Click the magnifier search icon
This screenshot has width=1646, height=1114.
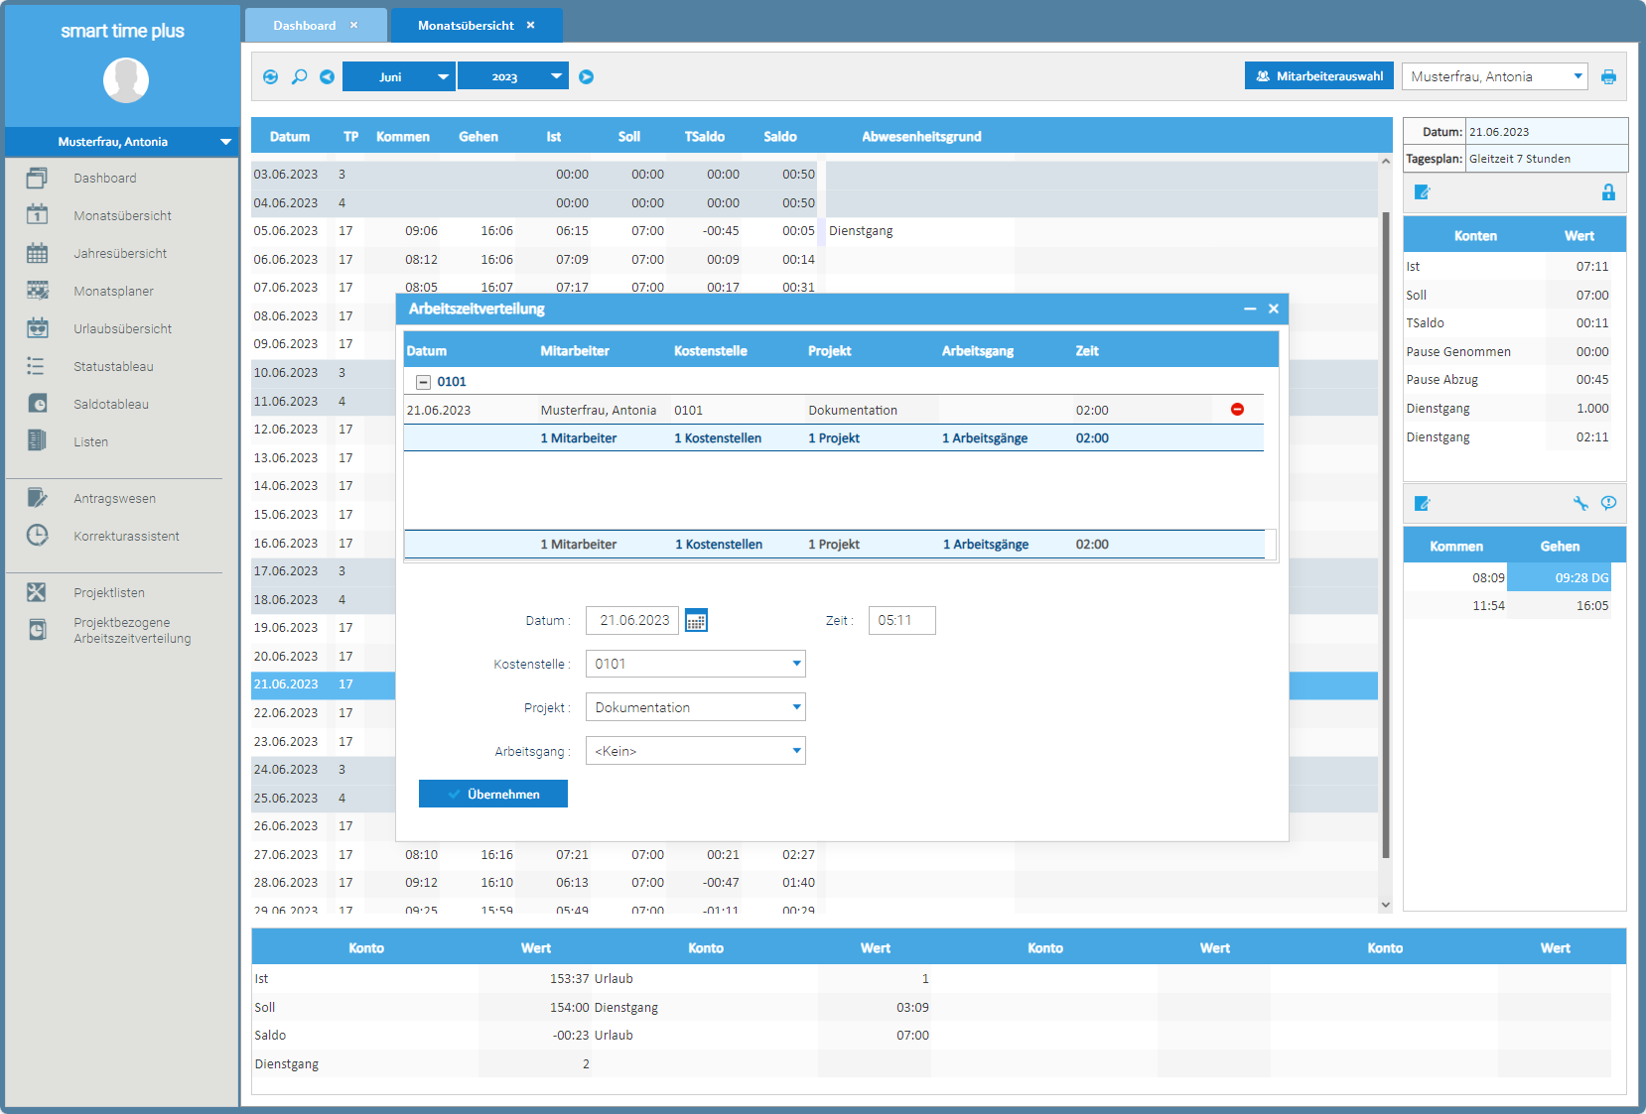tap(299, 76)
